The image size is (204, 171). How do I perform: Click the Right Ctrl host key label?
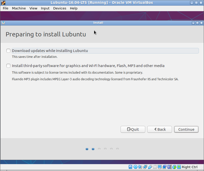[190, 167]
